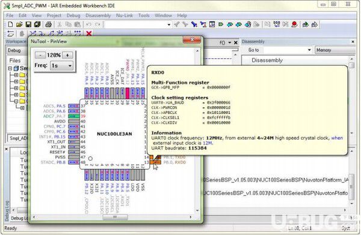
Task: Collapse the fifth folder in workspace tree
Action: (x=16, y=101)
